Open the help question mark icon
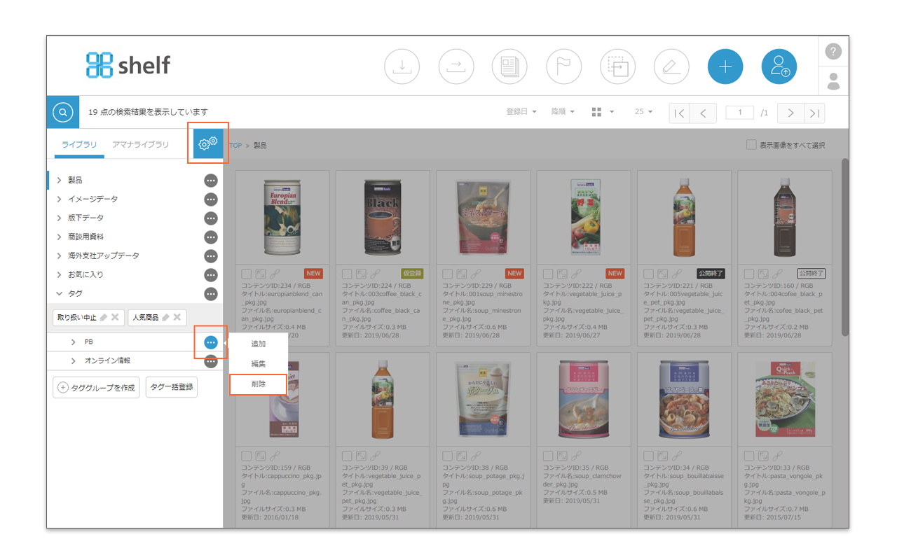 833,51
